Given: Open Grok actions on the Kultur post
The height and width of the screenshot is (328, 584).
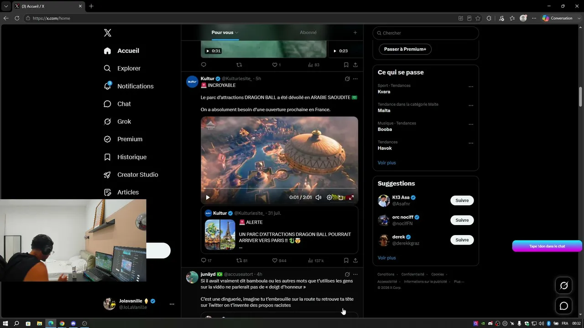Looking at the screenshot, I should tap(347, 79).
